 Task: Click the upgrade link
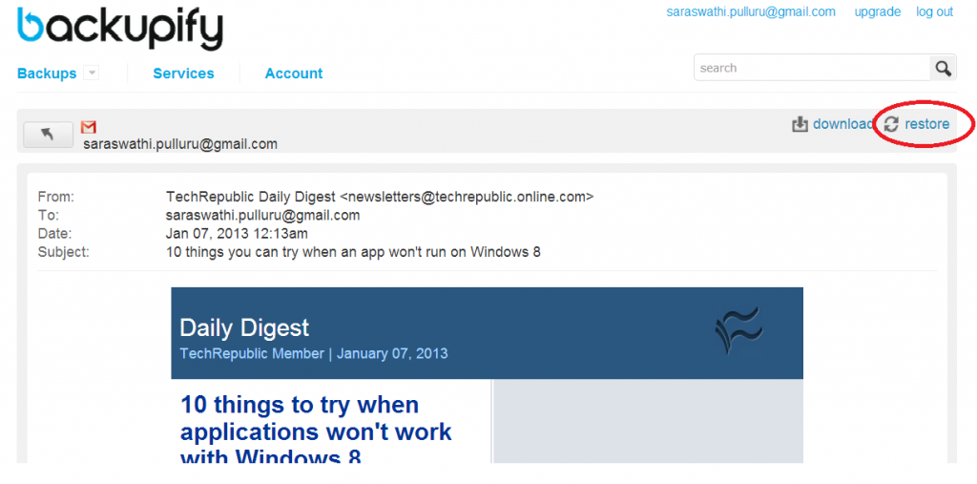(878, 11)
